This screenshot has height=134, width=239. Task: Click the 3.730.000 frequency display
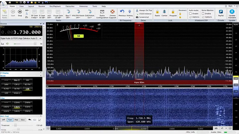21,32
